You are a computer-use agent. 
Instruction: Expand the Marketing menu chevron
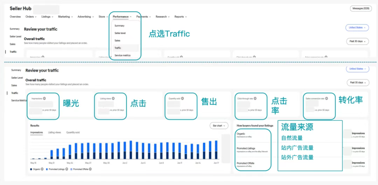[x=72, y=17]
